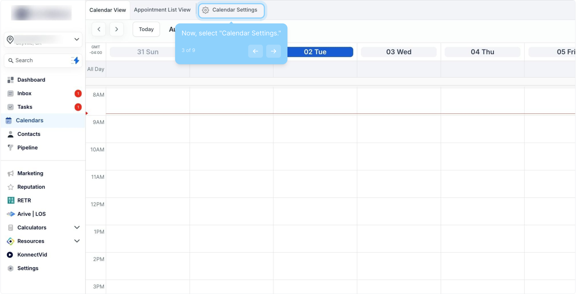Select the Calendar Settings tab
Screen dimensions: 576x294
click(231, 10)
